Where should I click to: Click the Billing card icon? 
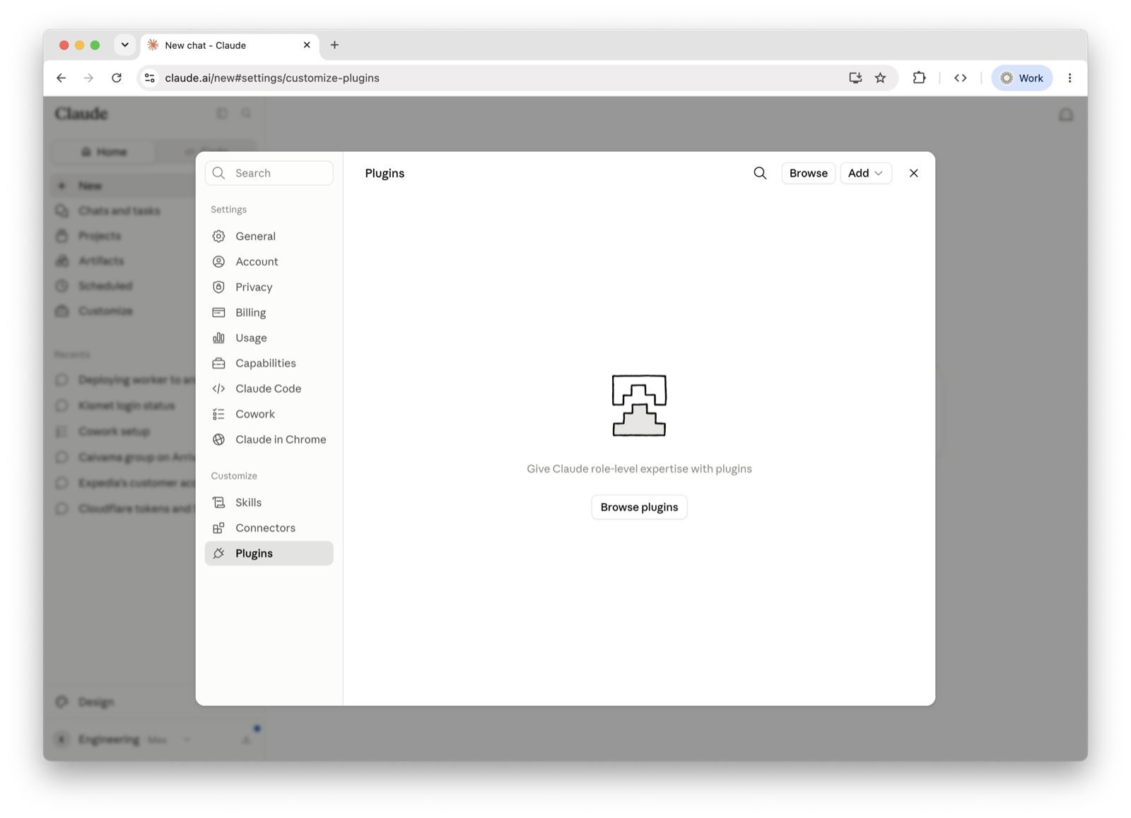[x=219, y=312]
